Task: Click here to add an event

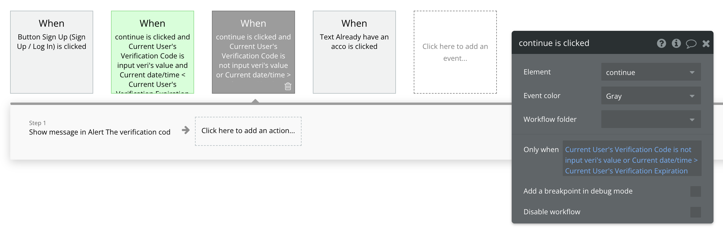Action: 455,52
